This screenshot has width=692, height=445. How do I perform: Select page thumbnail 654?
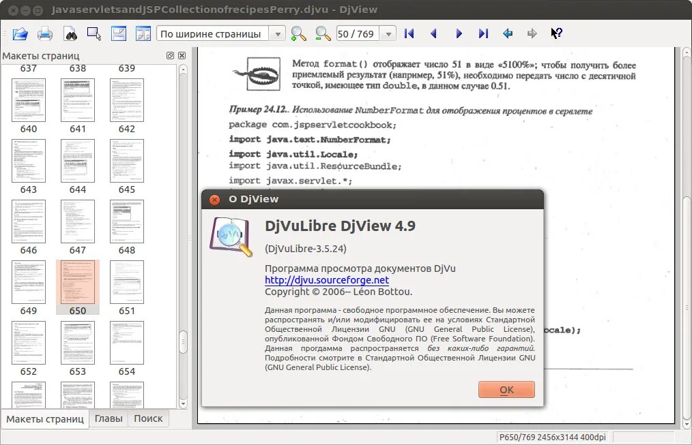click(127, 343)
